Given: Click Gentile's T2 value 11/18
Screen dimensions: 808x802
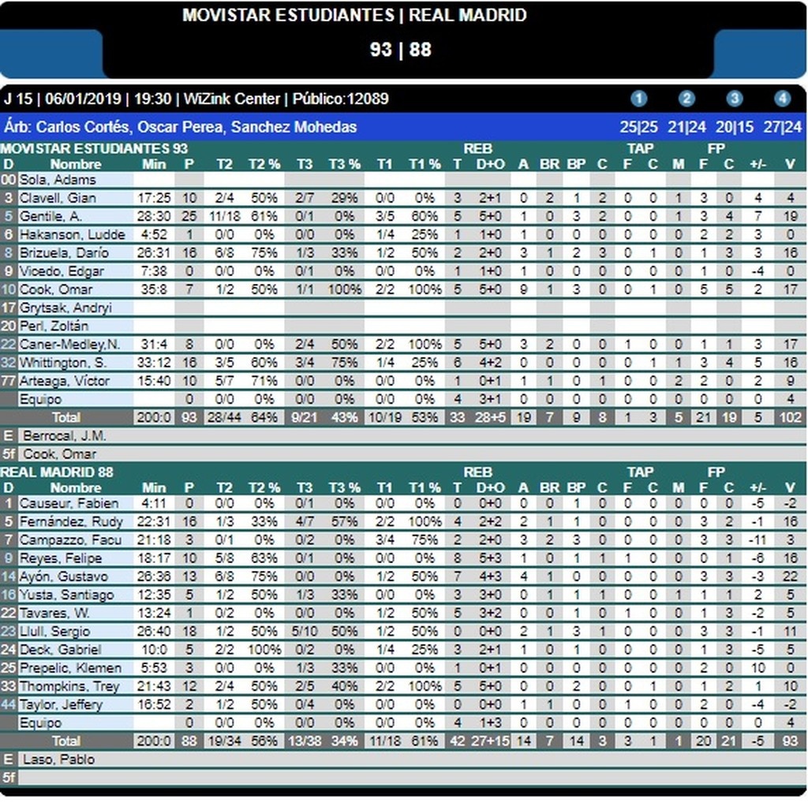Looking at the screenshot, I should pyautogui.click(x=224, y=216).
